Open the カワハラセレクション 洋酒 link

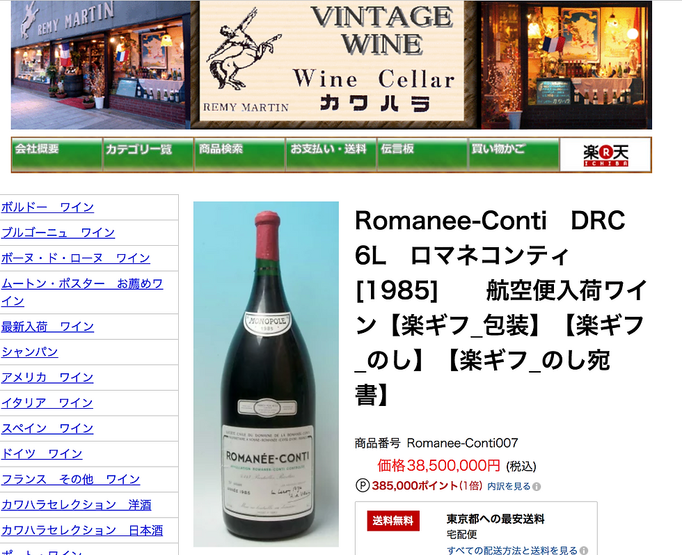pyautogui.click(x=76, y=504)
